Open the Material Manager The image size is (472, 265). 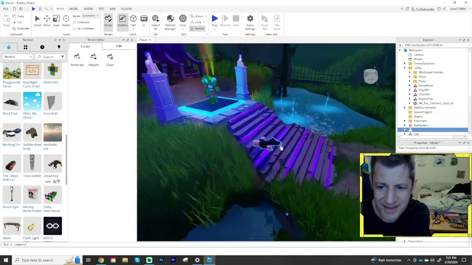click(x=170, y=22)
